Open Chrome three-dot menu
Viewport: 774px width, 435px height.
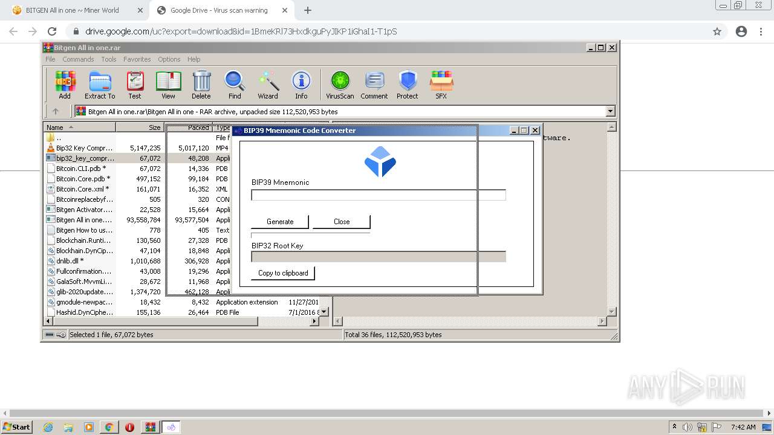point(761,31)
